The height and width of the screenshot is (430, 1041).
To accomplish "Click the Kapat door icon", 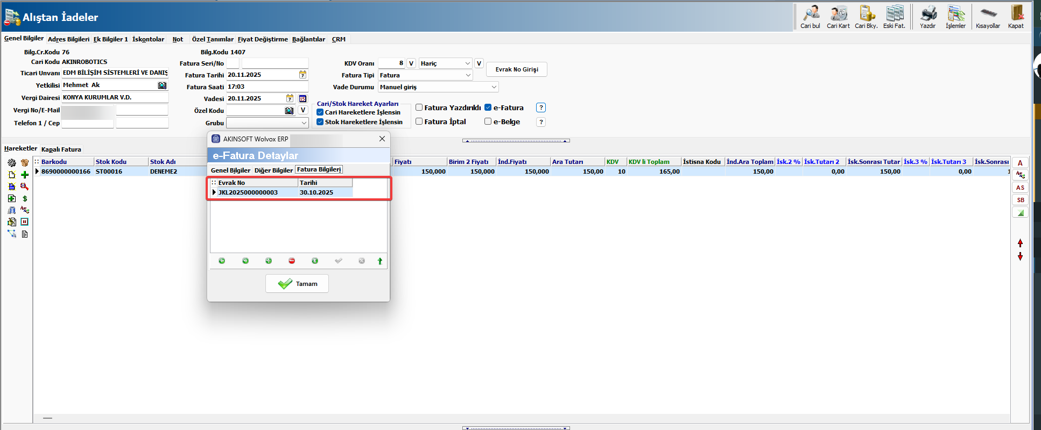I will click(1016, 17).
